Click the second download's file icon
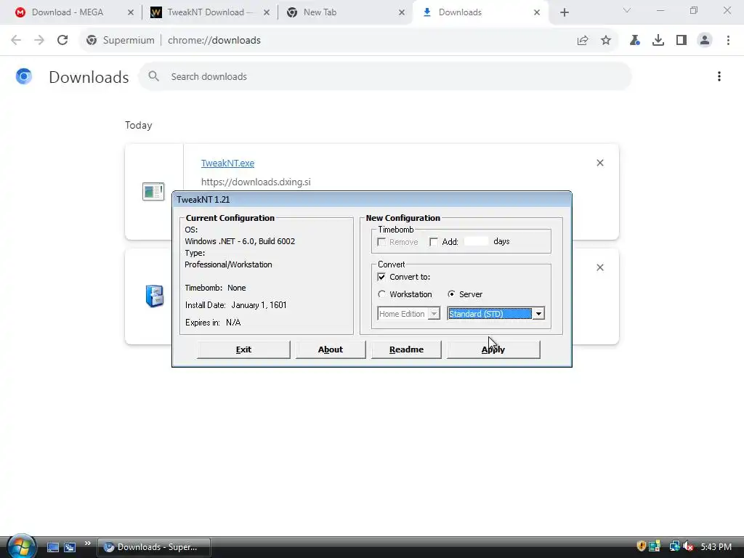 155,296
